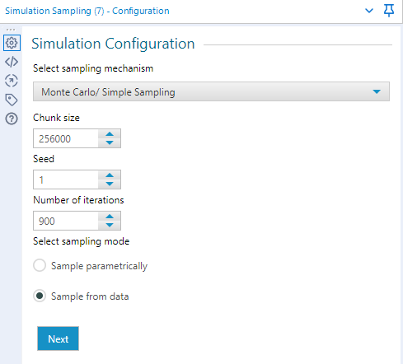Screen dimensions: 403x364
Task: Decrease Chunk size with down arrow
Action: 110,142
